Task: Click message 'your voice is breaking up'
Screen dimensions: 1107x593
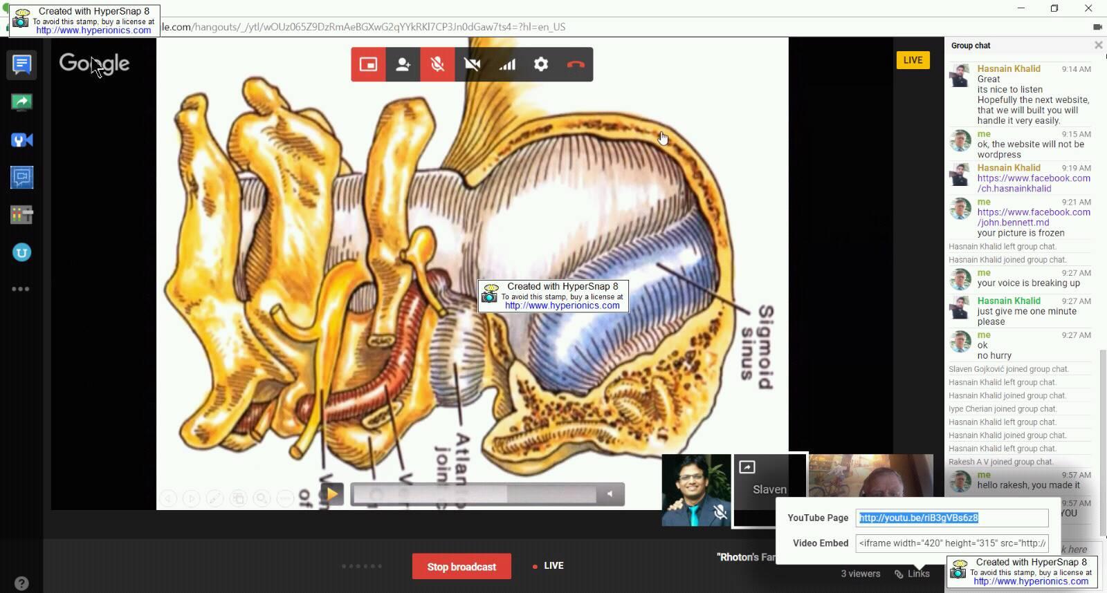Action: point(1028,283)
